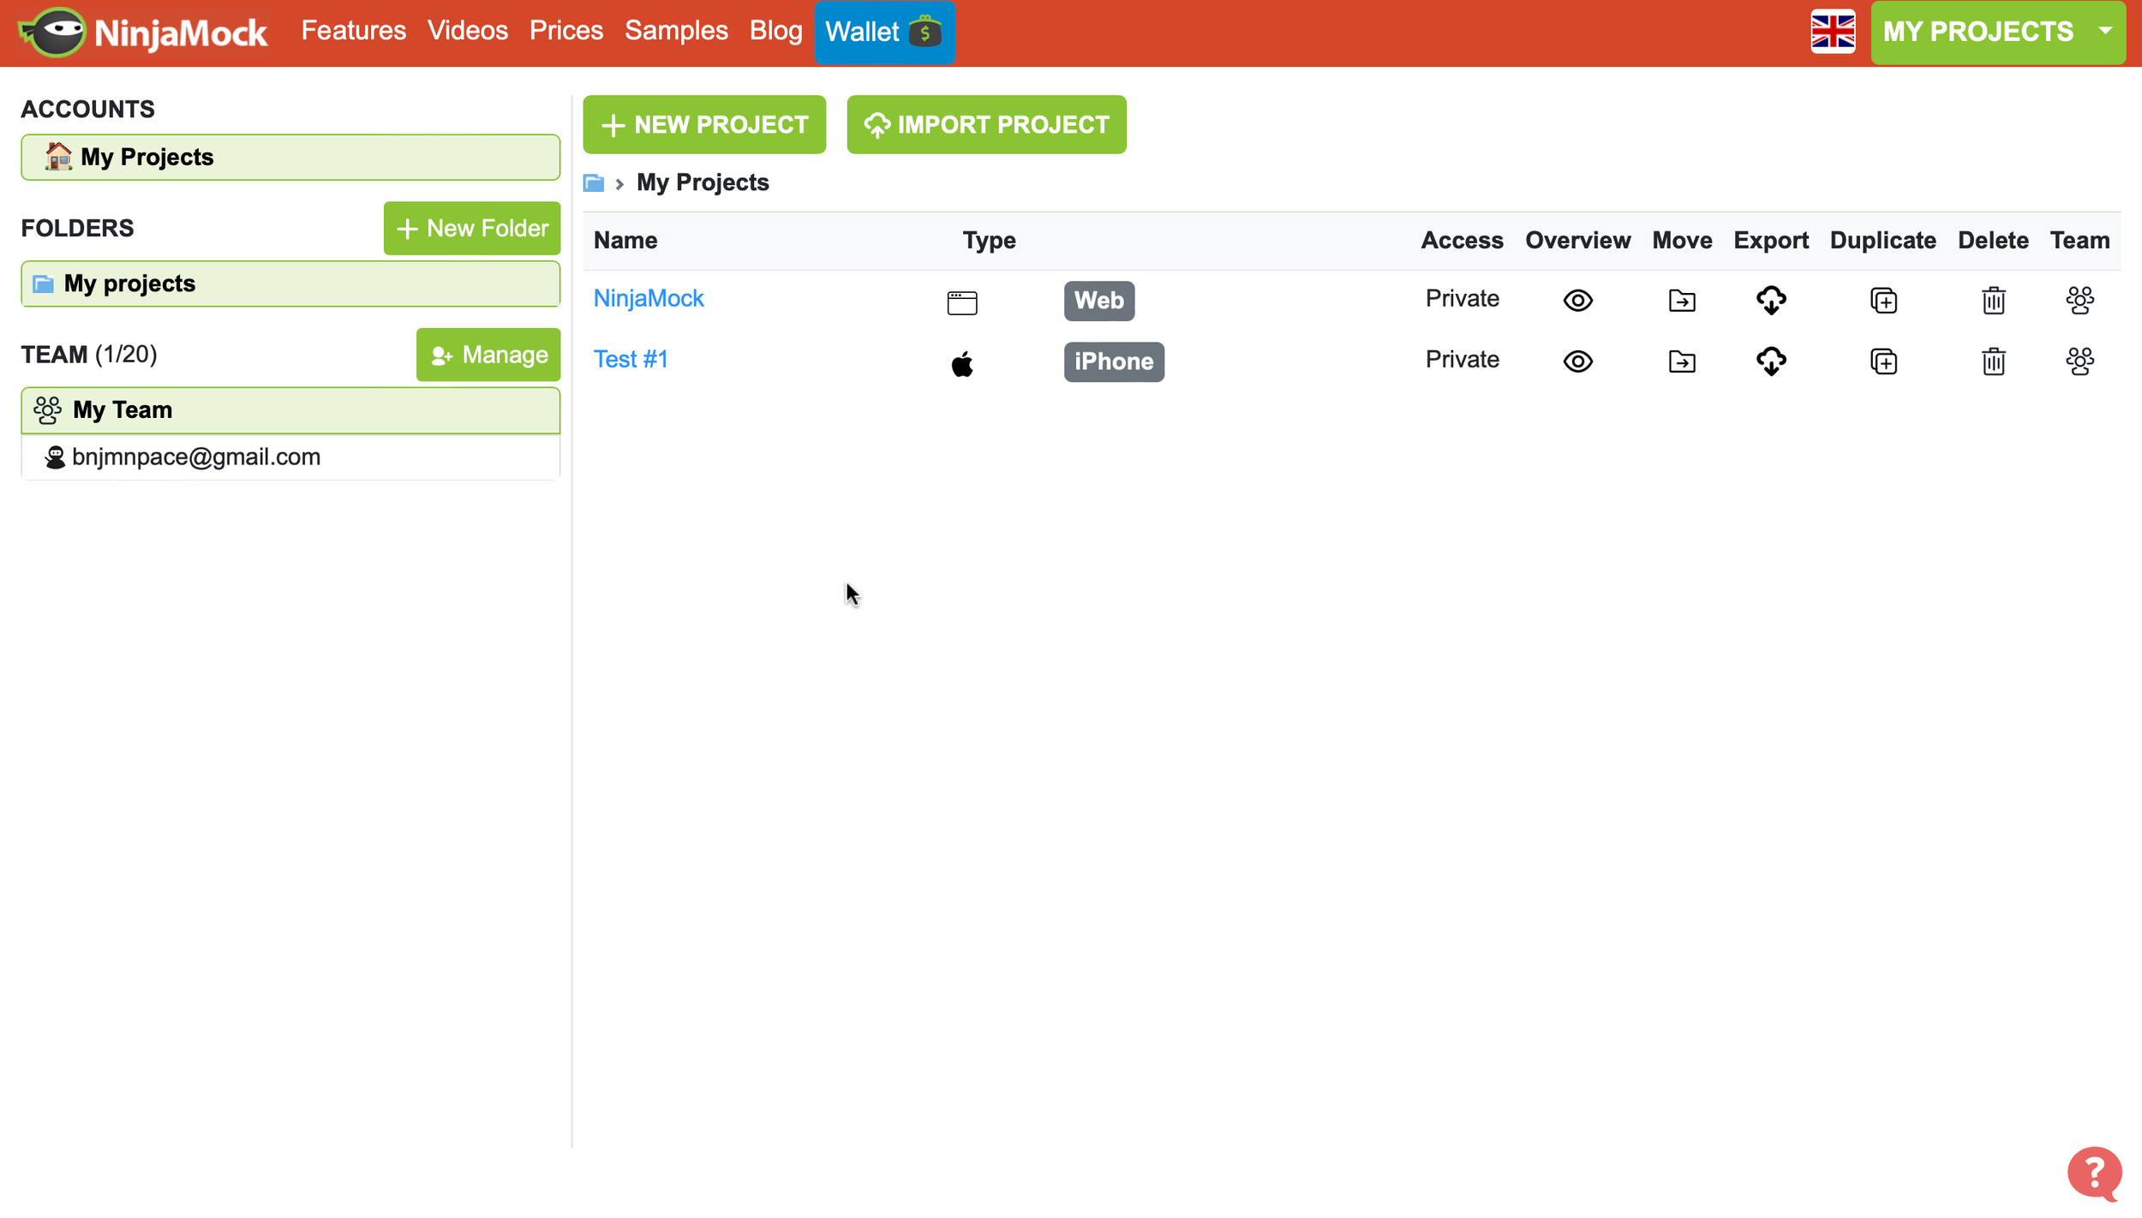Open overview eye icon for NinjaMock project
Image resolution: width=2142 pixels, height=1218 pixels.
point(1577,301)
